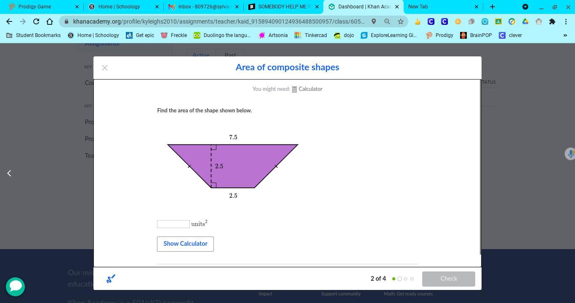
Task: Click the thumbs-up extension icon
Action: (418, 21)
